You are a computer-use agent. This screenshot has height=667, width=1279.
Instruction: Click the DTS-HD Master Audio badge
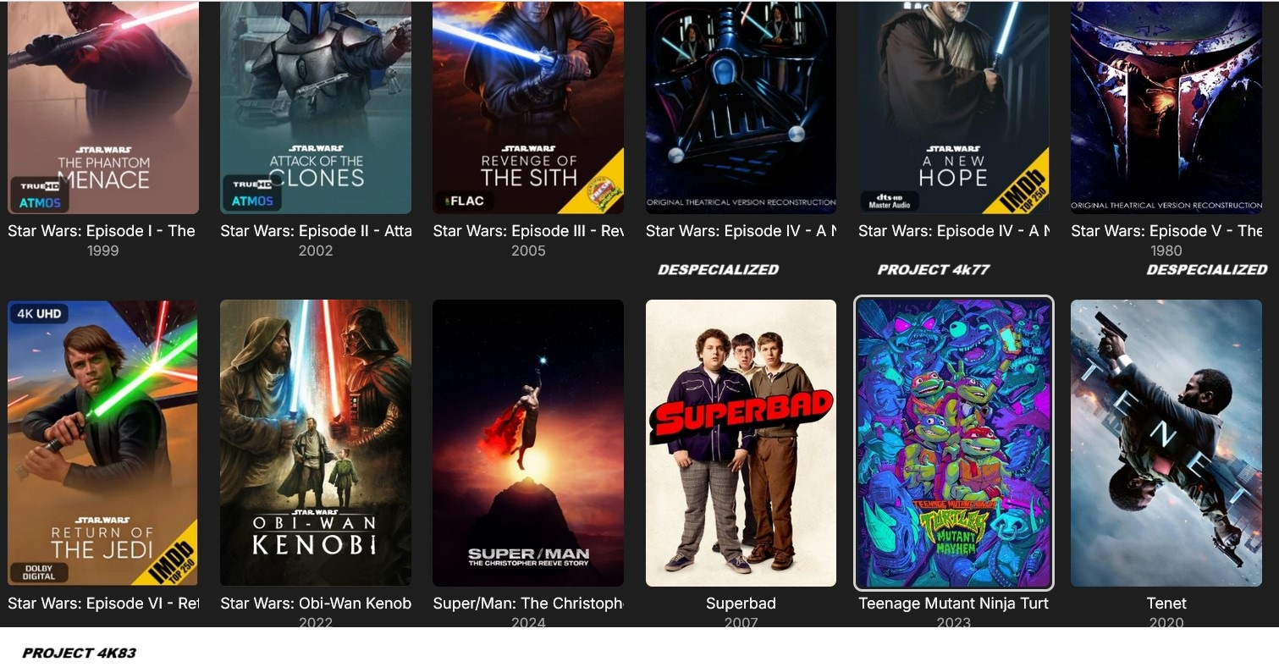(x=889, y=201)
